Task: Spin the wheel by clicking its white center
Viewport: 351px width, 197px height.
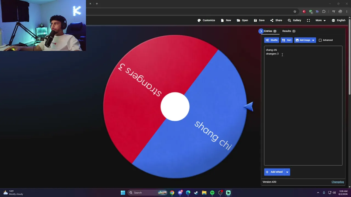Action: [x=175, y=107]
